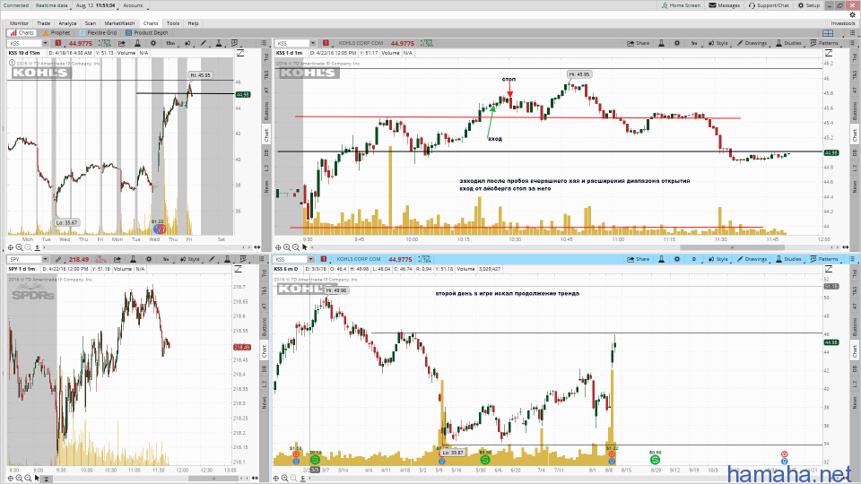Open list menu icon of top-left chart

pyautogui.click(x=264, y=43)
